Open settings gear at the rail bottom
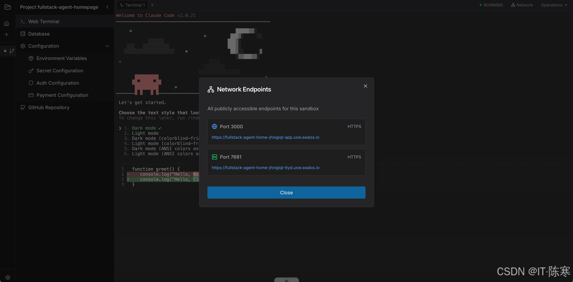 tap(8, 278)
